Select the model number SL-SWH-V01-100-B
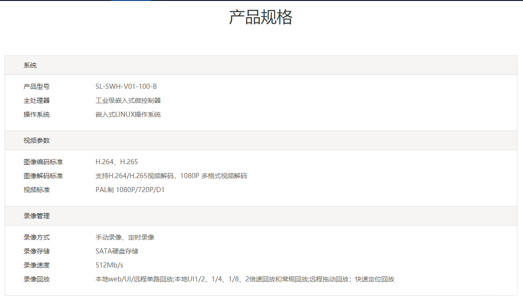The height and width of the screenshot is (300, 523). 126,87
